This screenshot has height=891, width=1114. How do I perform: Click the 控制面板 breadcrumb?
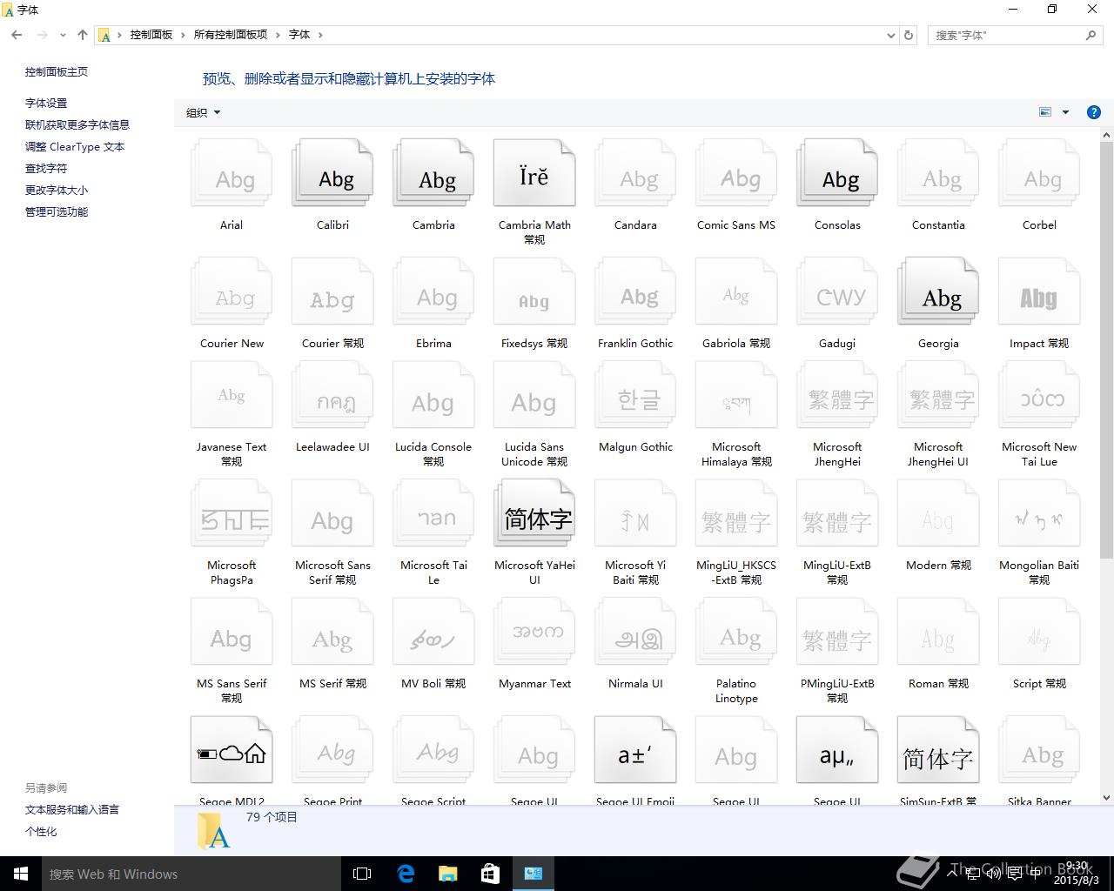pos(151,35)
